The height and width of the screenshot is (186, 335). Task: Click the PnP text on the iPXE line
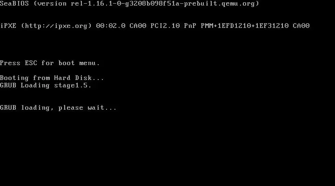(190, 26)
